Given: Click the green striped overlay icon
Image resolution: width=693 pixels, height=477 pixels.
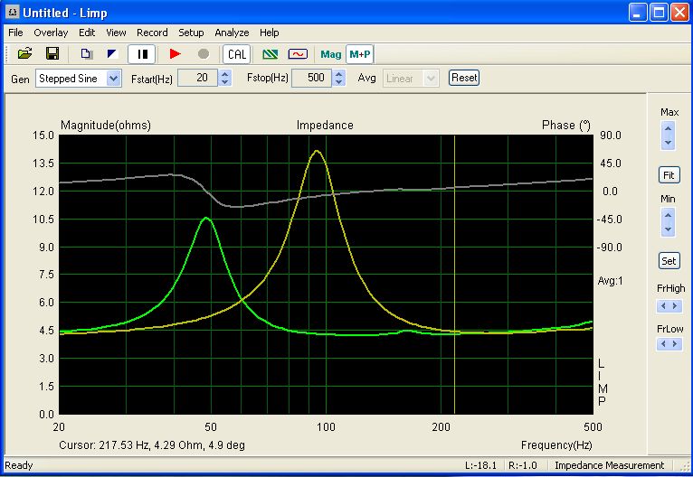Looking at the screenshot, I should [270, 54].
